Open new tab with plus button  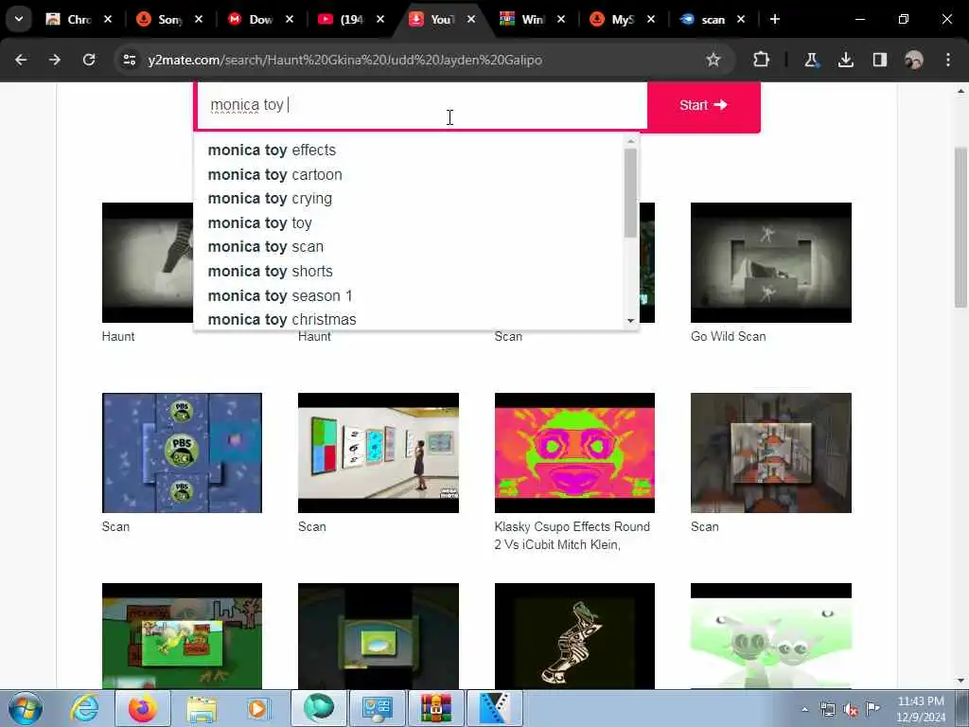[774, 19]
